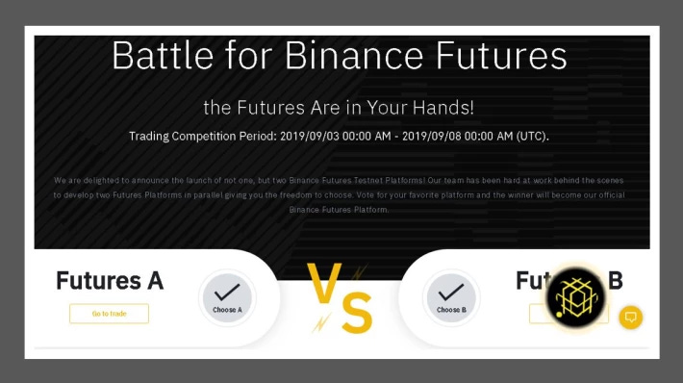
Task: Click the yellow letter V in VS
Action: [324, 282]
